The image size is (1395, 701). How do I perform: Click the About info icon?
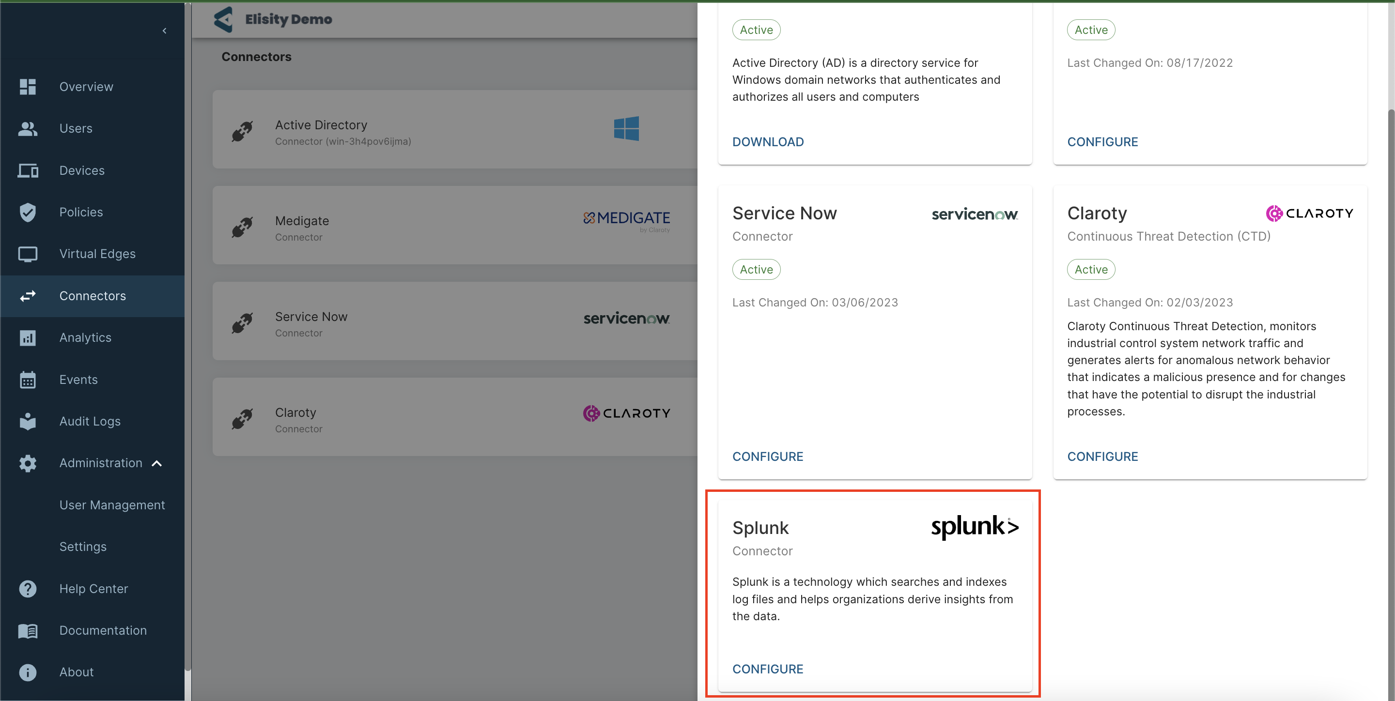click(28, 672)
